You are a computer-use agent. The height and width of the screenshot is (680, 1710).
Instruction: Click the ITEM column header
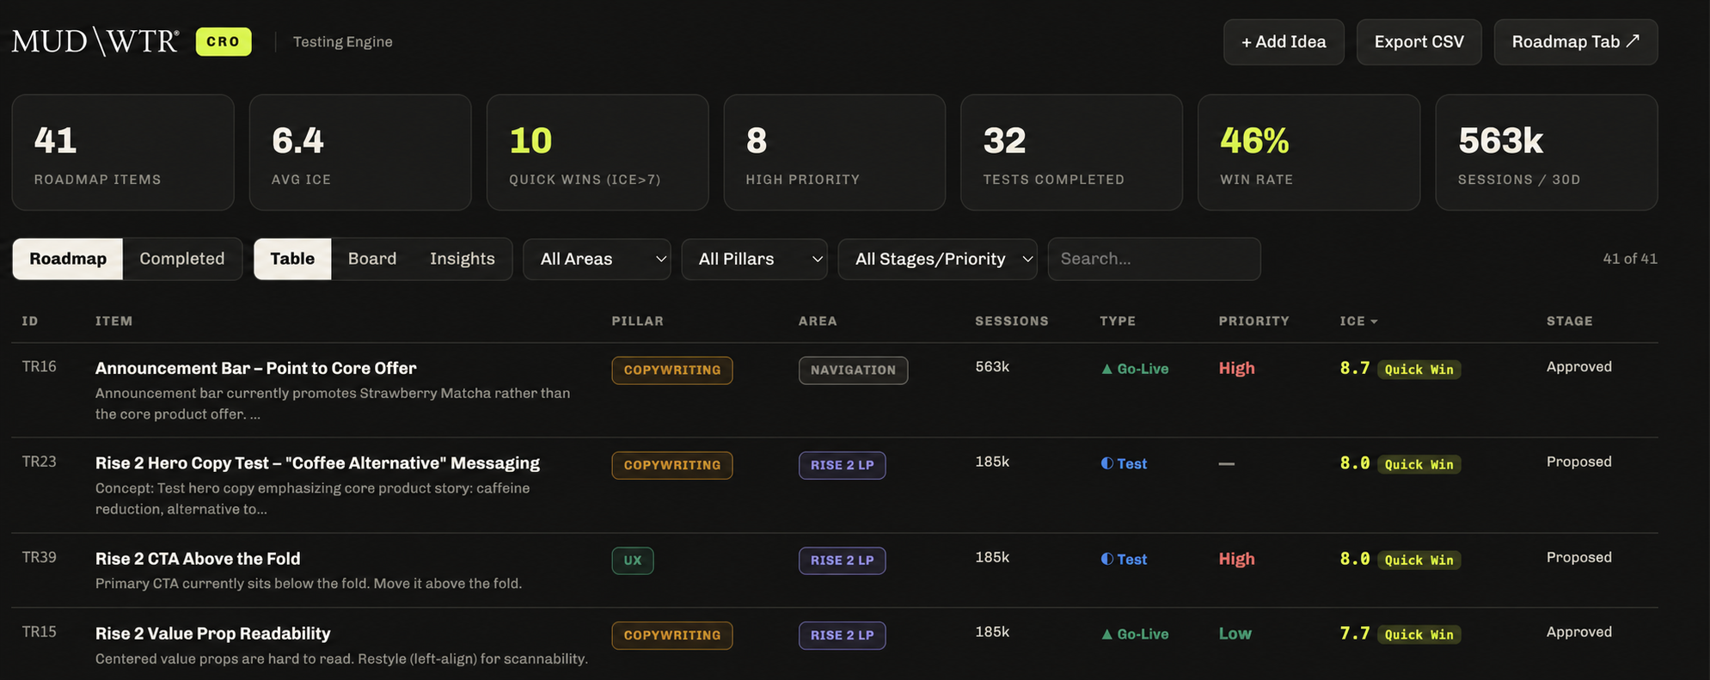(113, 321)
